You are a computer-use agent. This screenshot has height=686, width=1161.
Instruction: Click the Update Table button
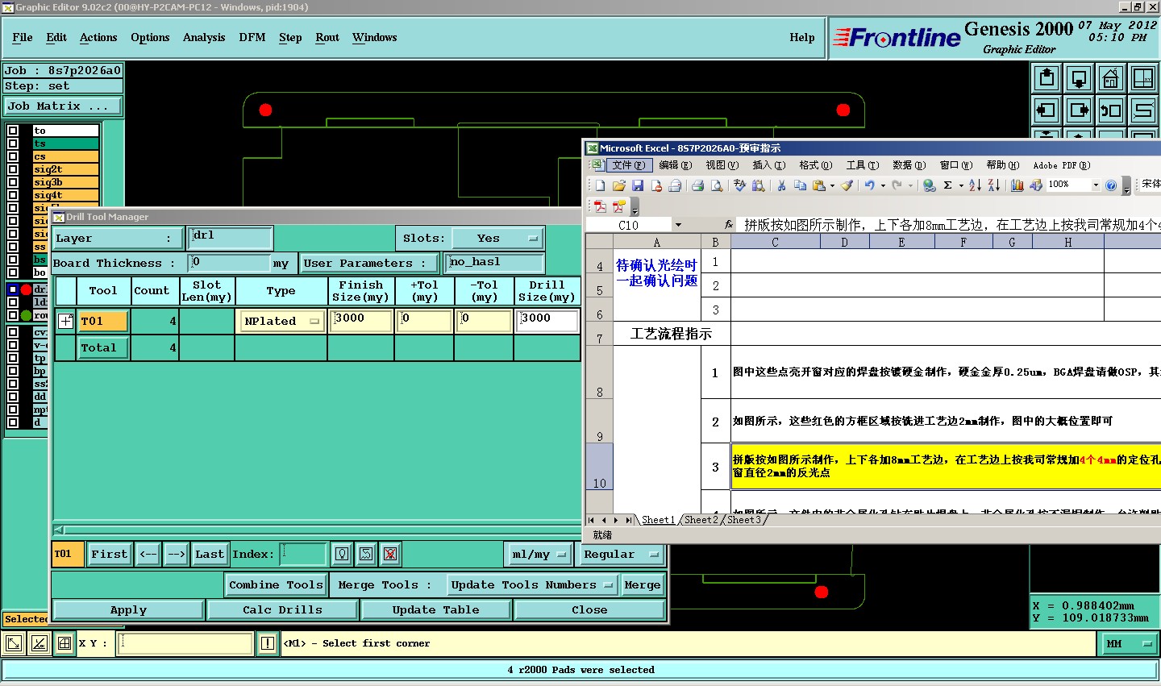click(x=435, y=610)
